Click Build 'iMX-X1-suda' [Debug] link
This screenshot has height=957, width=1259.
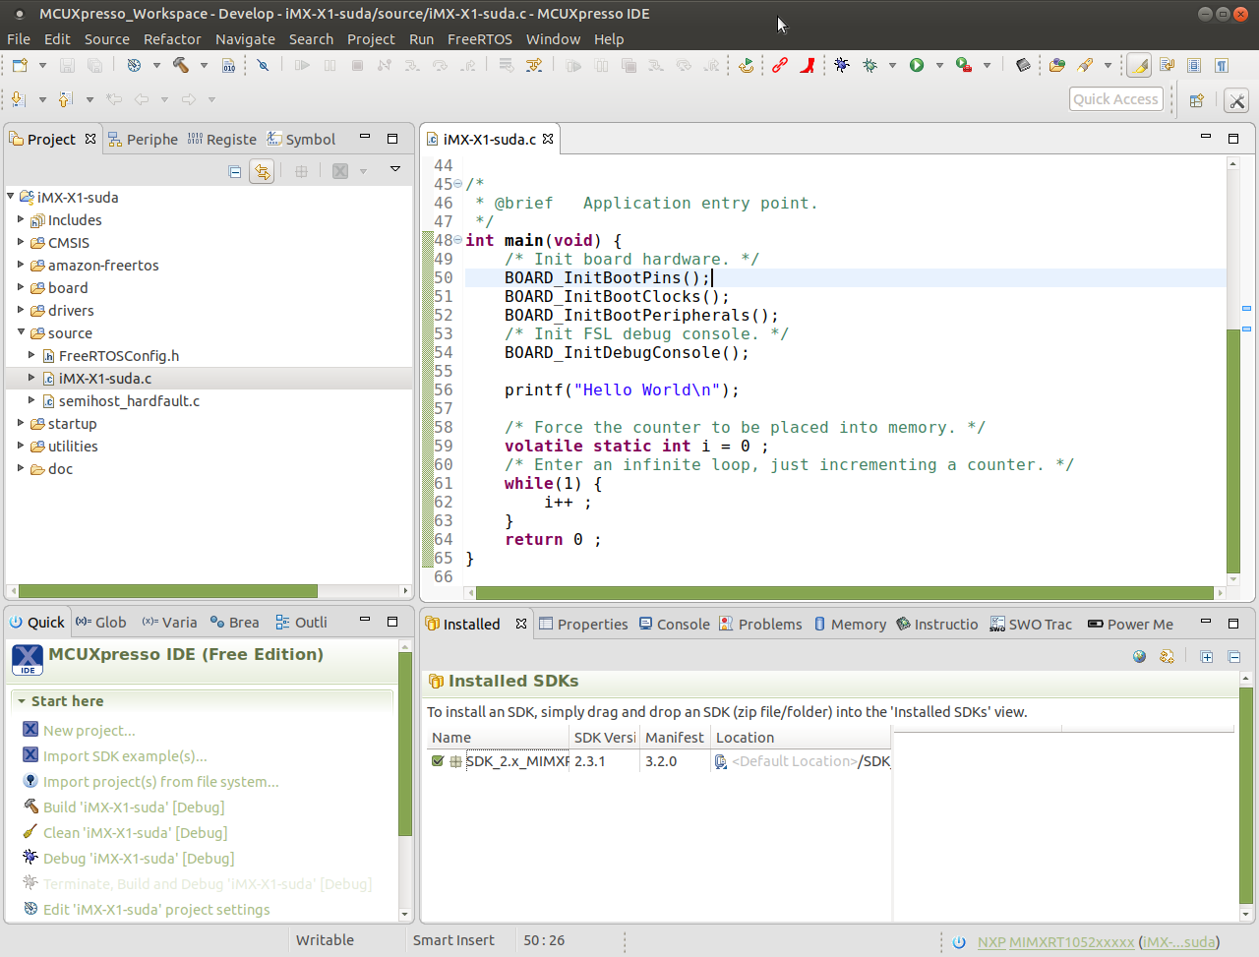point(134,807)
